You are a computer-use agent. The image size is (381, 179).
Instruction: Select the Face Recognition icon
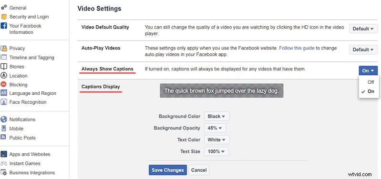coord(4,102)
